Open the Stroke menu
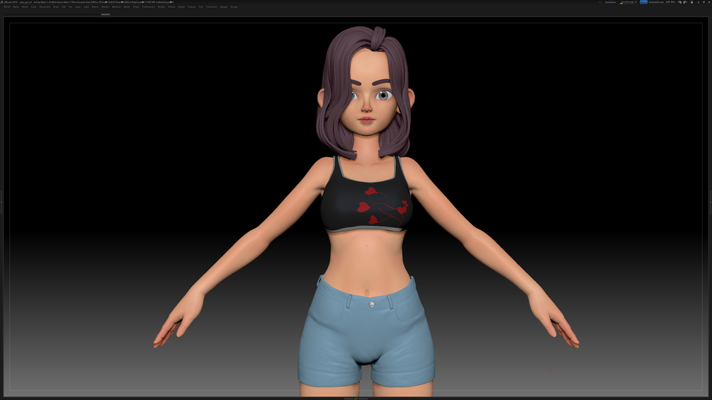 point(181,7)
